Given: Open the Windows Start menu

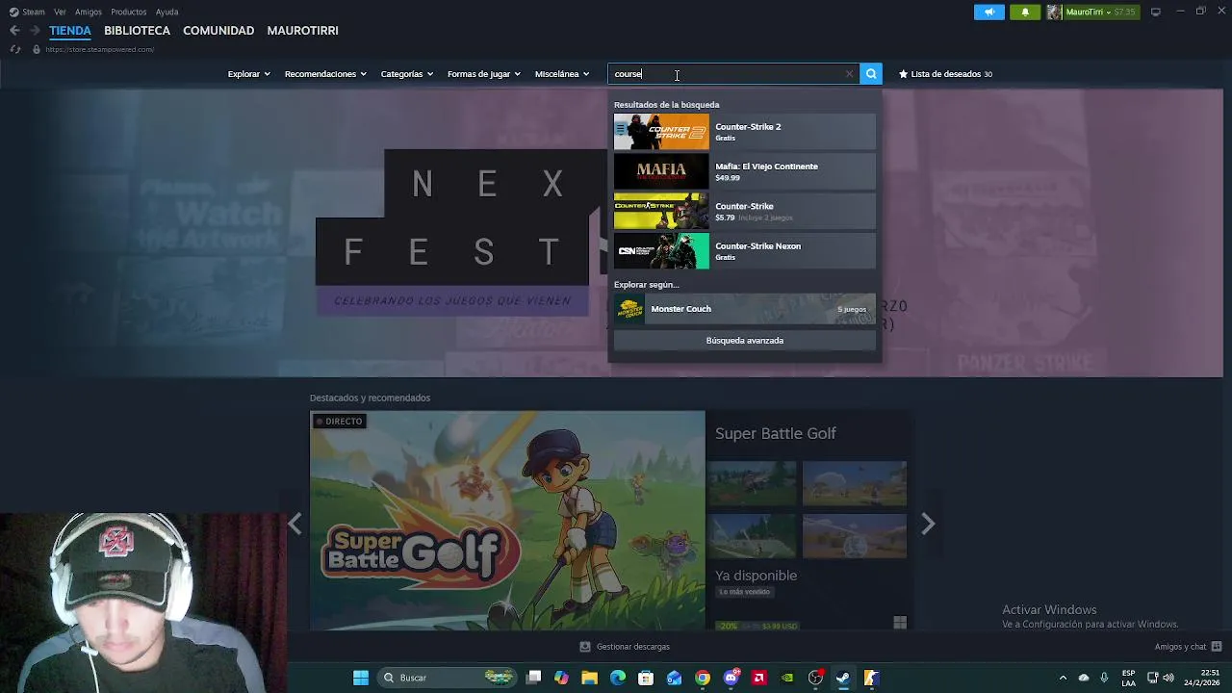Looking at the screenshot, I should (x=361, y=678).
